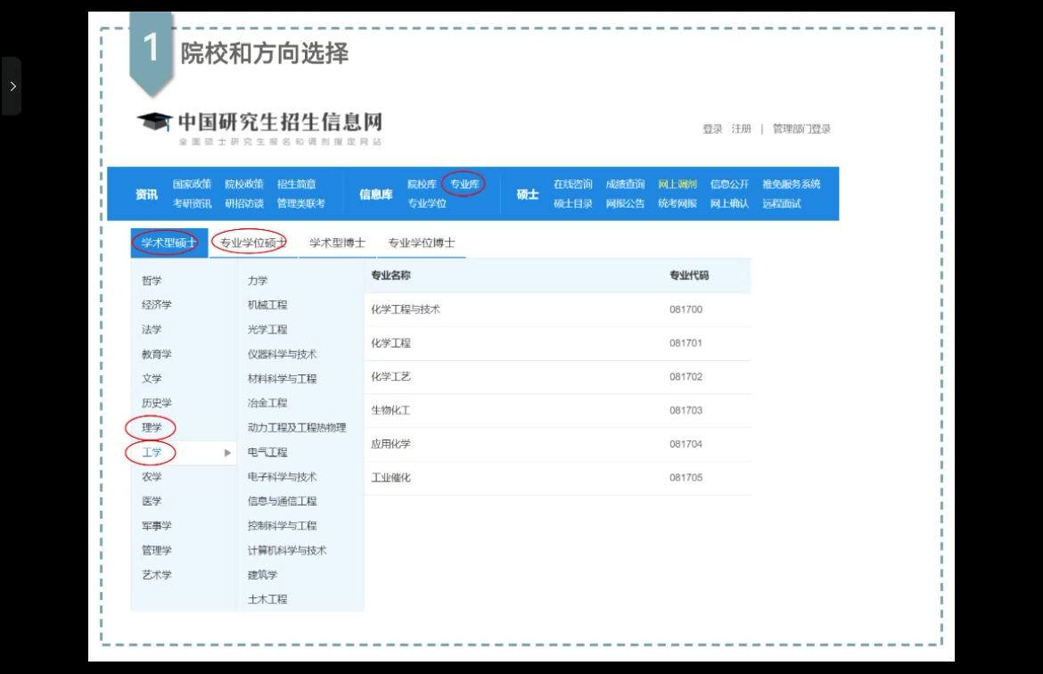The width and height of the screenshot is (1043, 674).
Task: Open the 化学工程与技术 major row
Action: [x=406, y=310]
